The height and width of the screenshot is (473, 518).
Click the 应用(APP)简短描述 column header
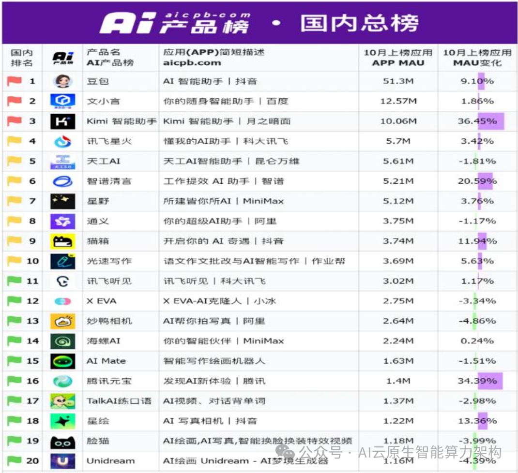[214, 58]
